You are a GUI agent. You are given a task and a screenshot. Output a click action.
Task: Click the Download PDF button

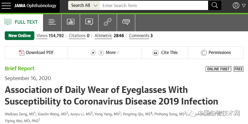coord(36,53)
